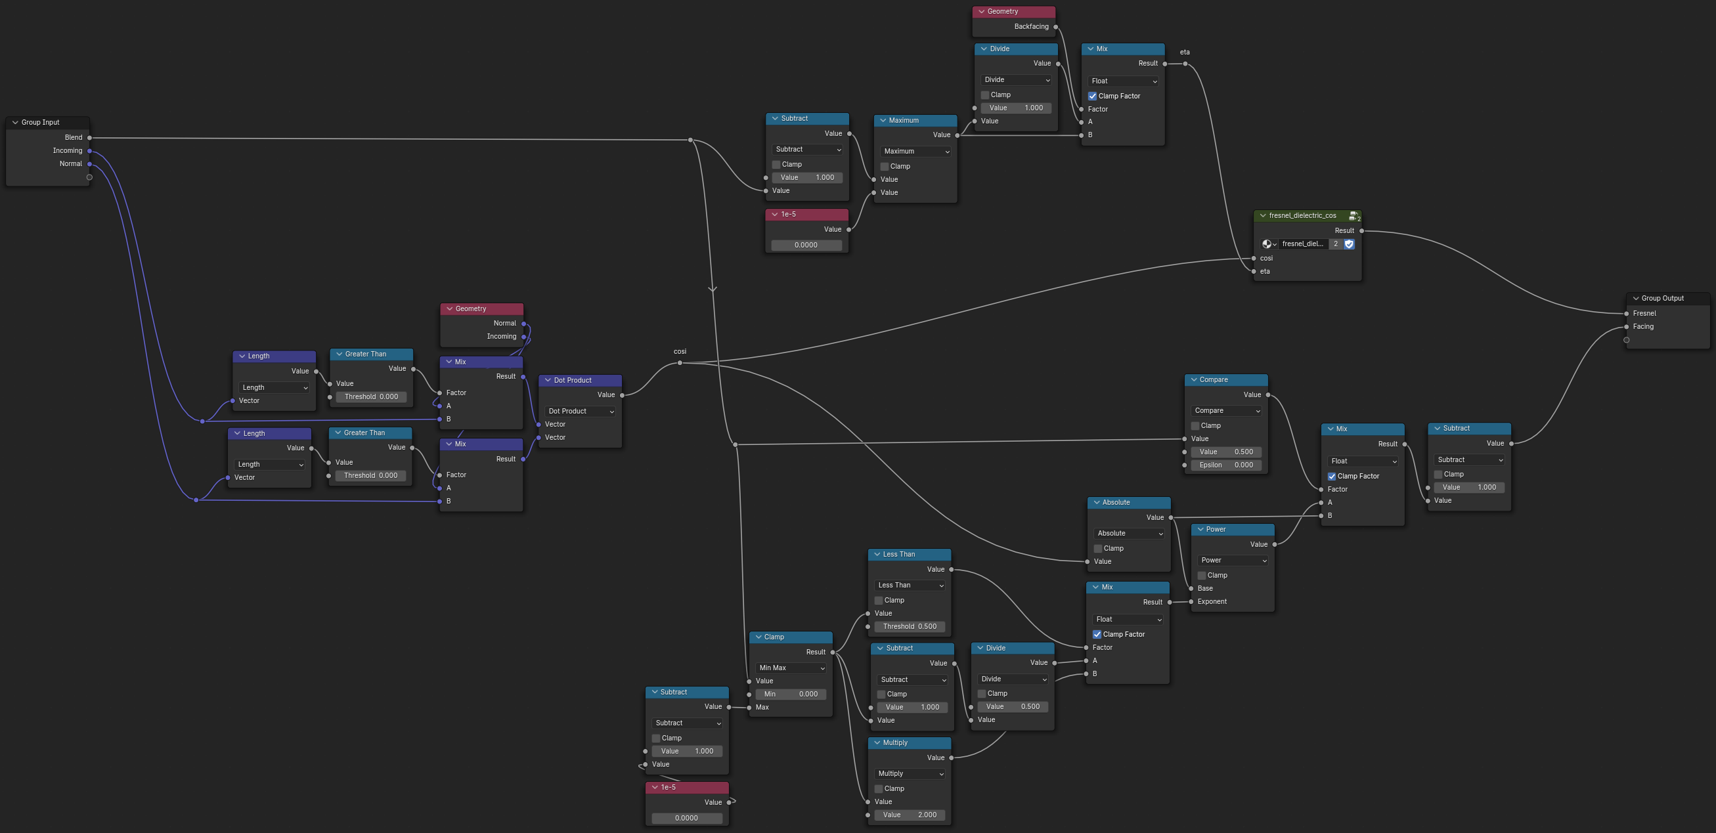The height and width of the screenshot is (833, 1716).
Task: Click the Blend socket on Group Input
Action: coord(89,138)
